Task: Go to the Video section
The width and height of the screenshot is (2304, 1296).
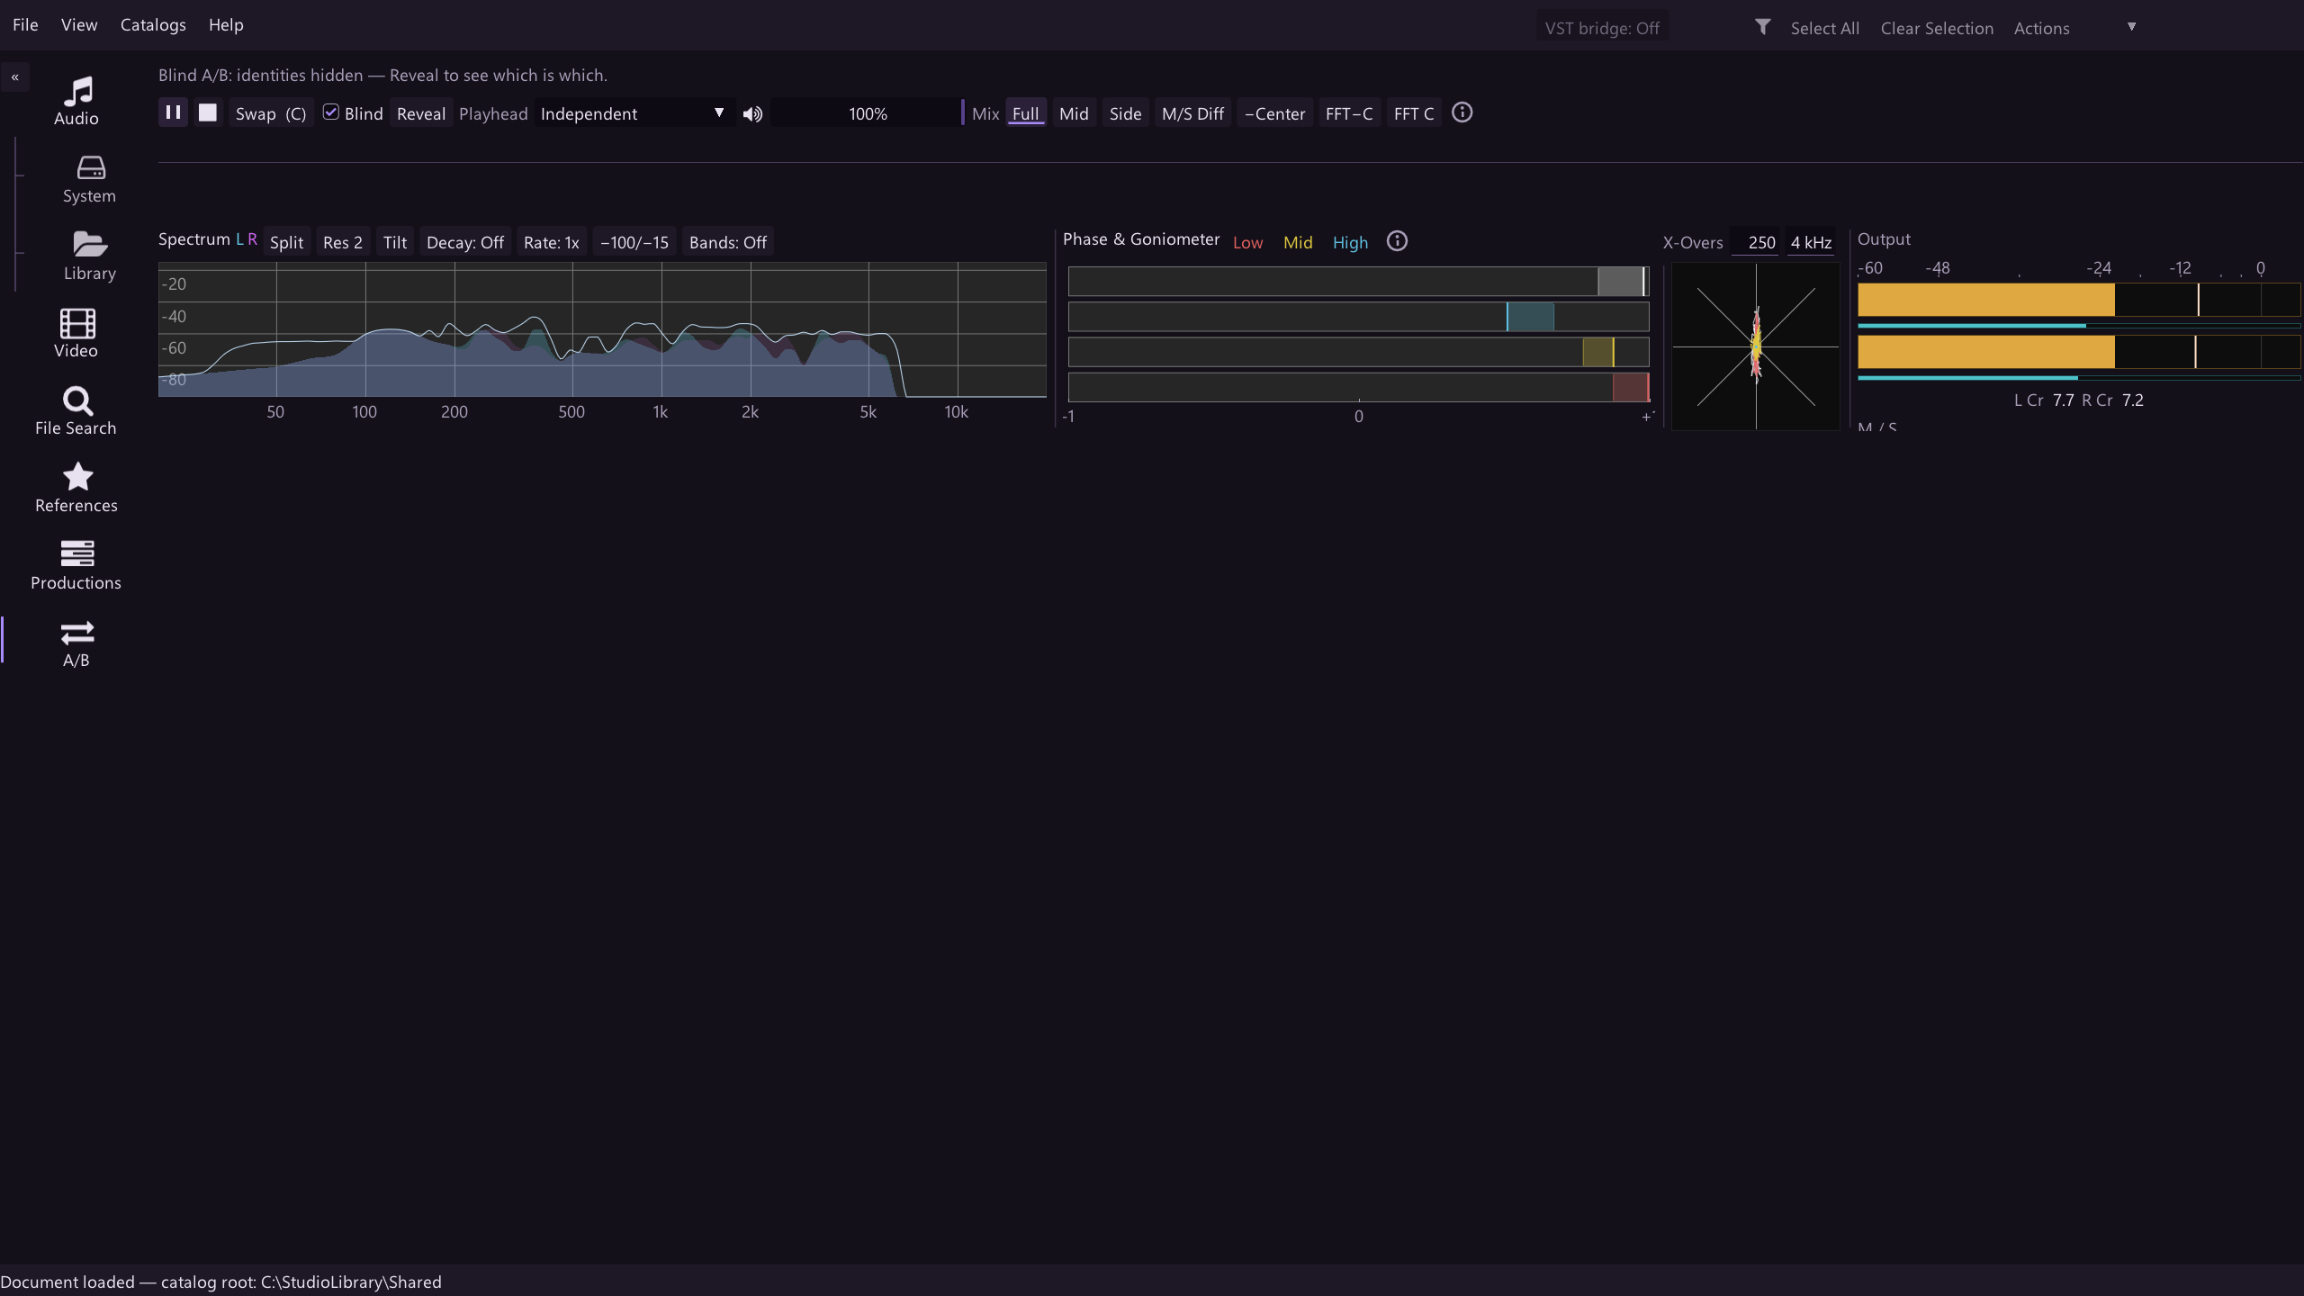Action: click(x=76, y=334)
